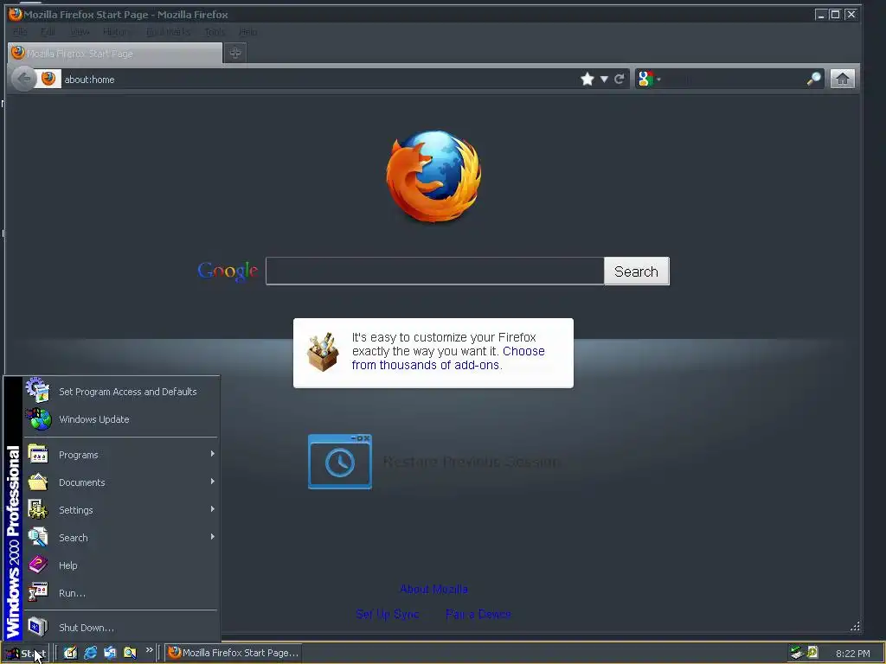Click the Search button next to Google field
The width and height of the screenshot is (886, 664).
point(636,271)
